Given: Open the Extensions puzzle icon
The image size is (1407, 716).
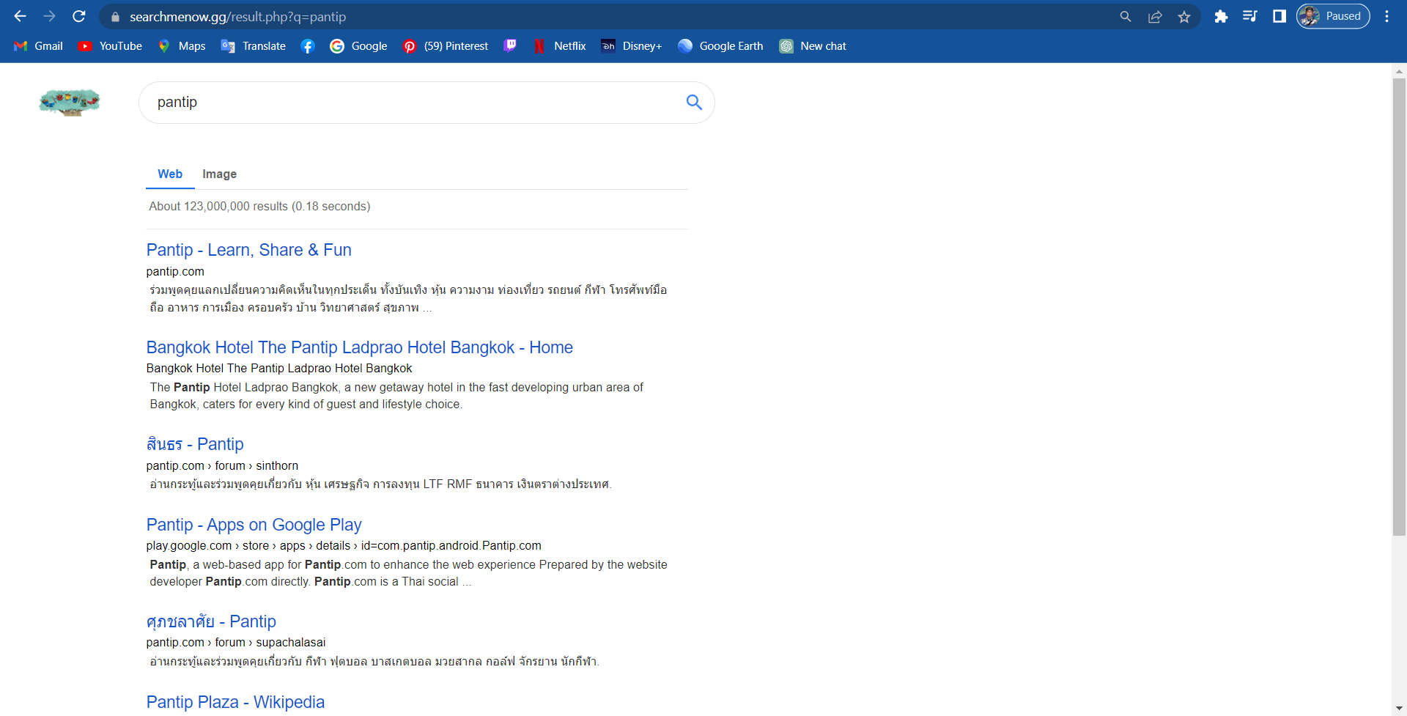Looking at the screenshot, I should pyautogui.click(x=1221, y=16).
